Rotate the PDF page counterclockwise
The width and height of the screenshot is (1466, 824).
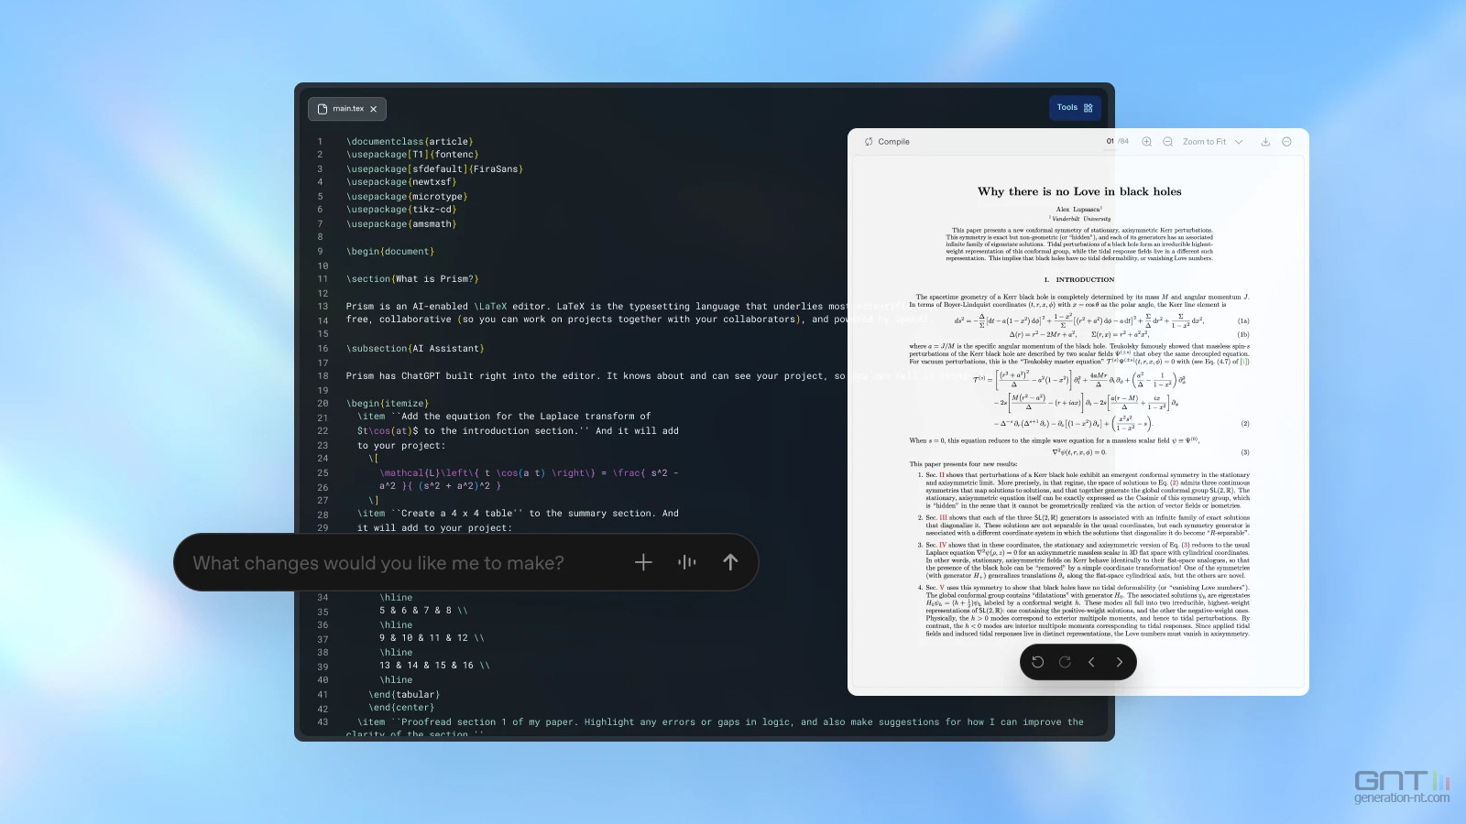coord(1038,662)
